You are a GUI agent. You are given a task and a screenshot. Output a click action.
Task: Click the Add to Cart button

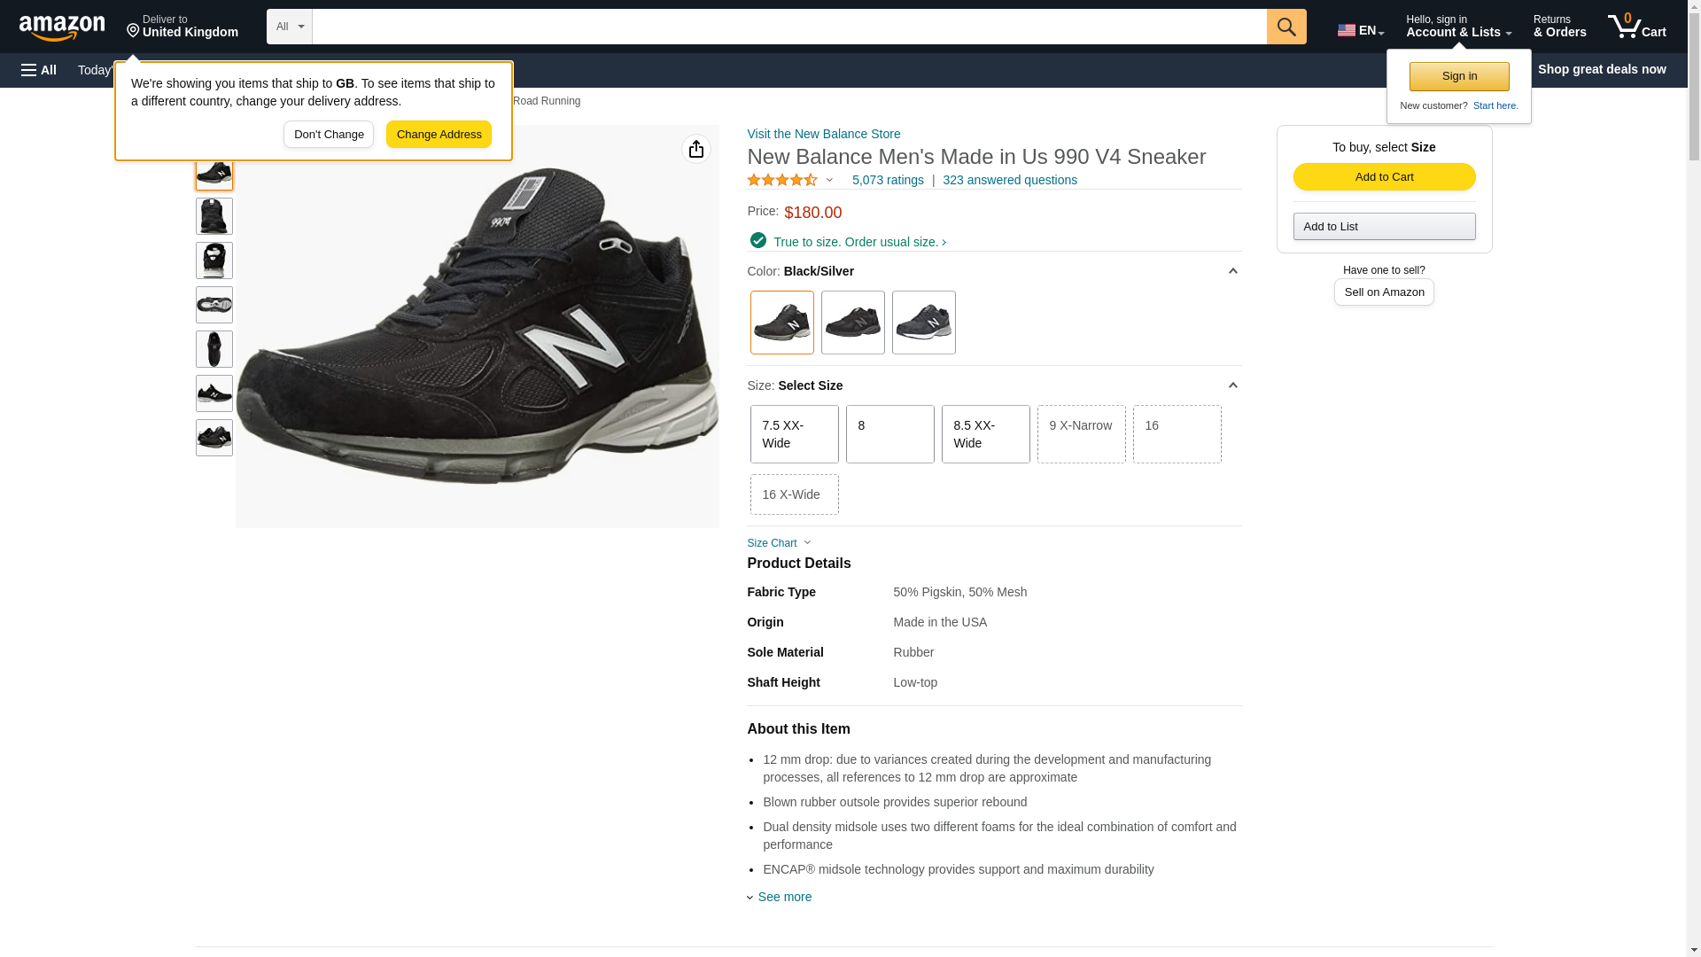(1384, 176)
